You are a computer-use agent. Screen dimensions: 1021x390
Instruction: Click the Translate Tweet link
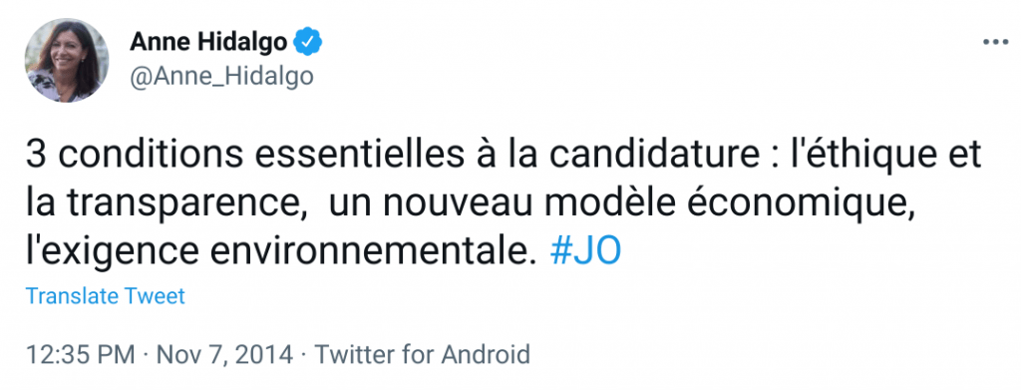[x=106, y=296]
